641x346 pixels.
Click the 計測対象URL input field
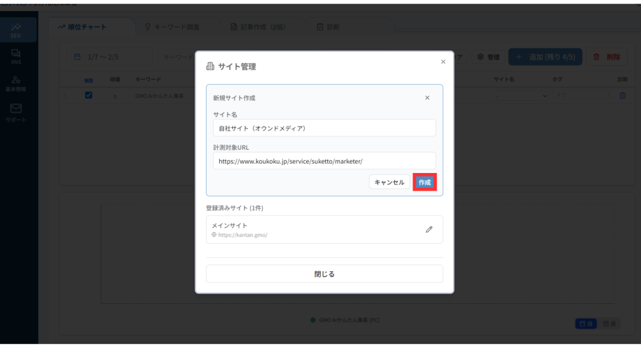point(324,161)
